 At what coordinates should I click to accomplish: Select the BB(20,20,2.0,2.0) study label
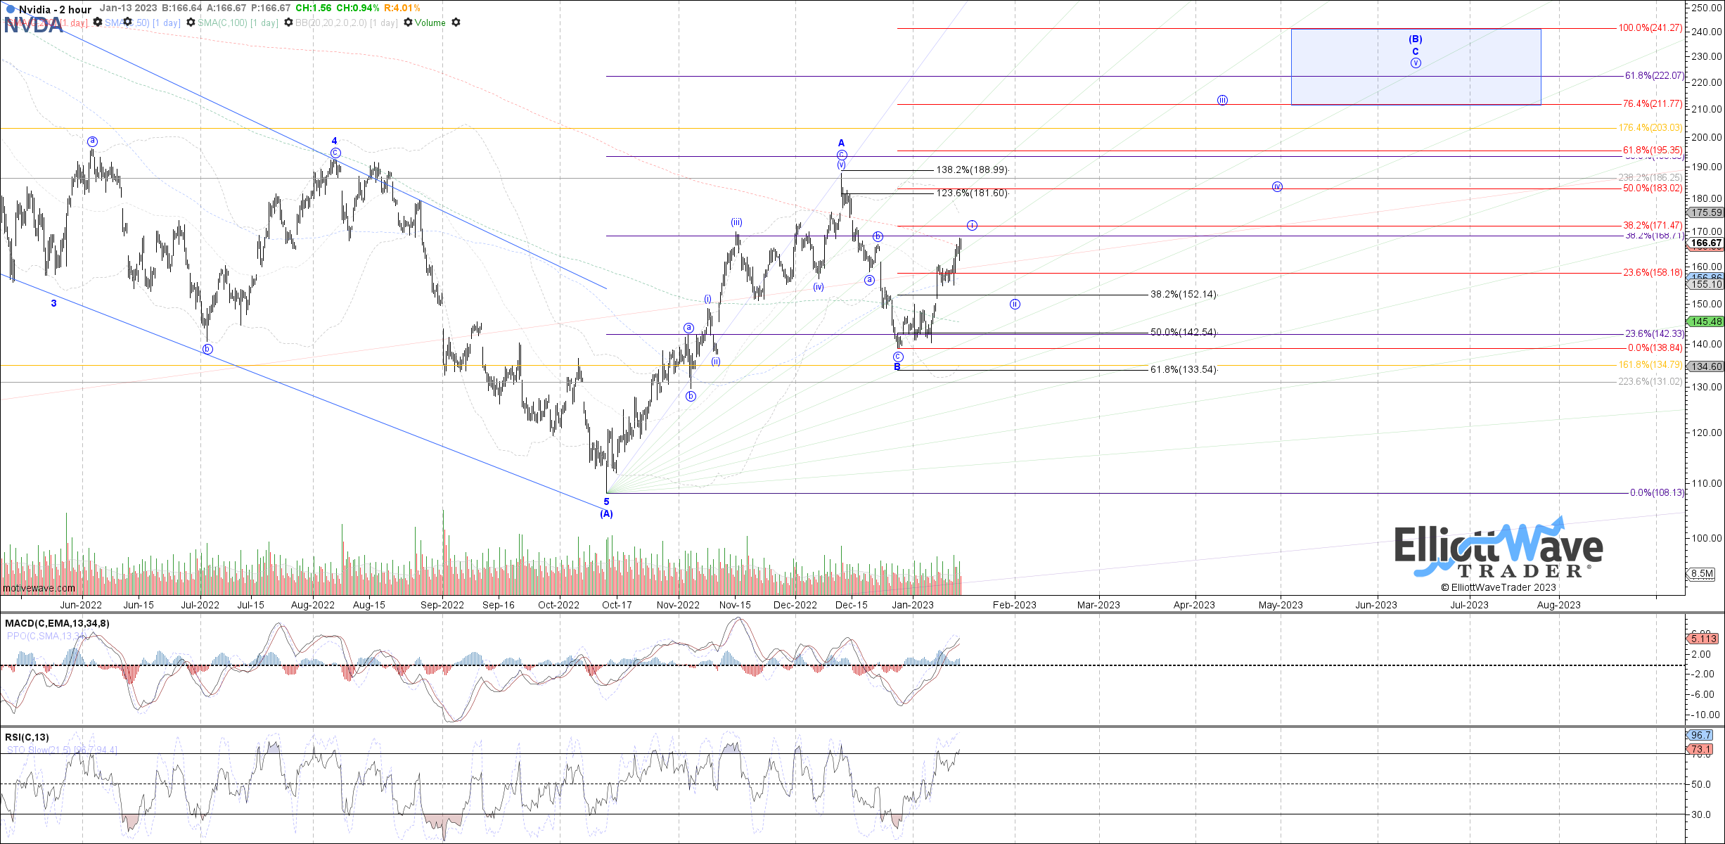pyautogui.click(x=347, y=23)
